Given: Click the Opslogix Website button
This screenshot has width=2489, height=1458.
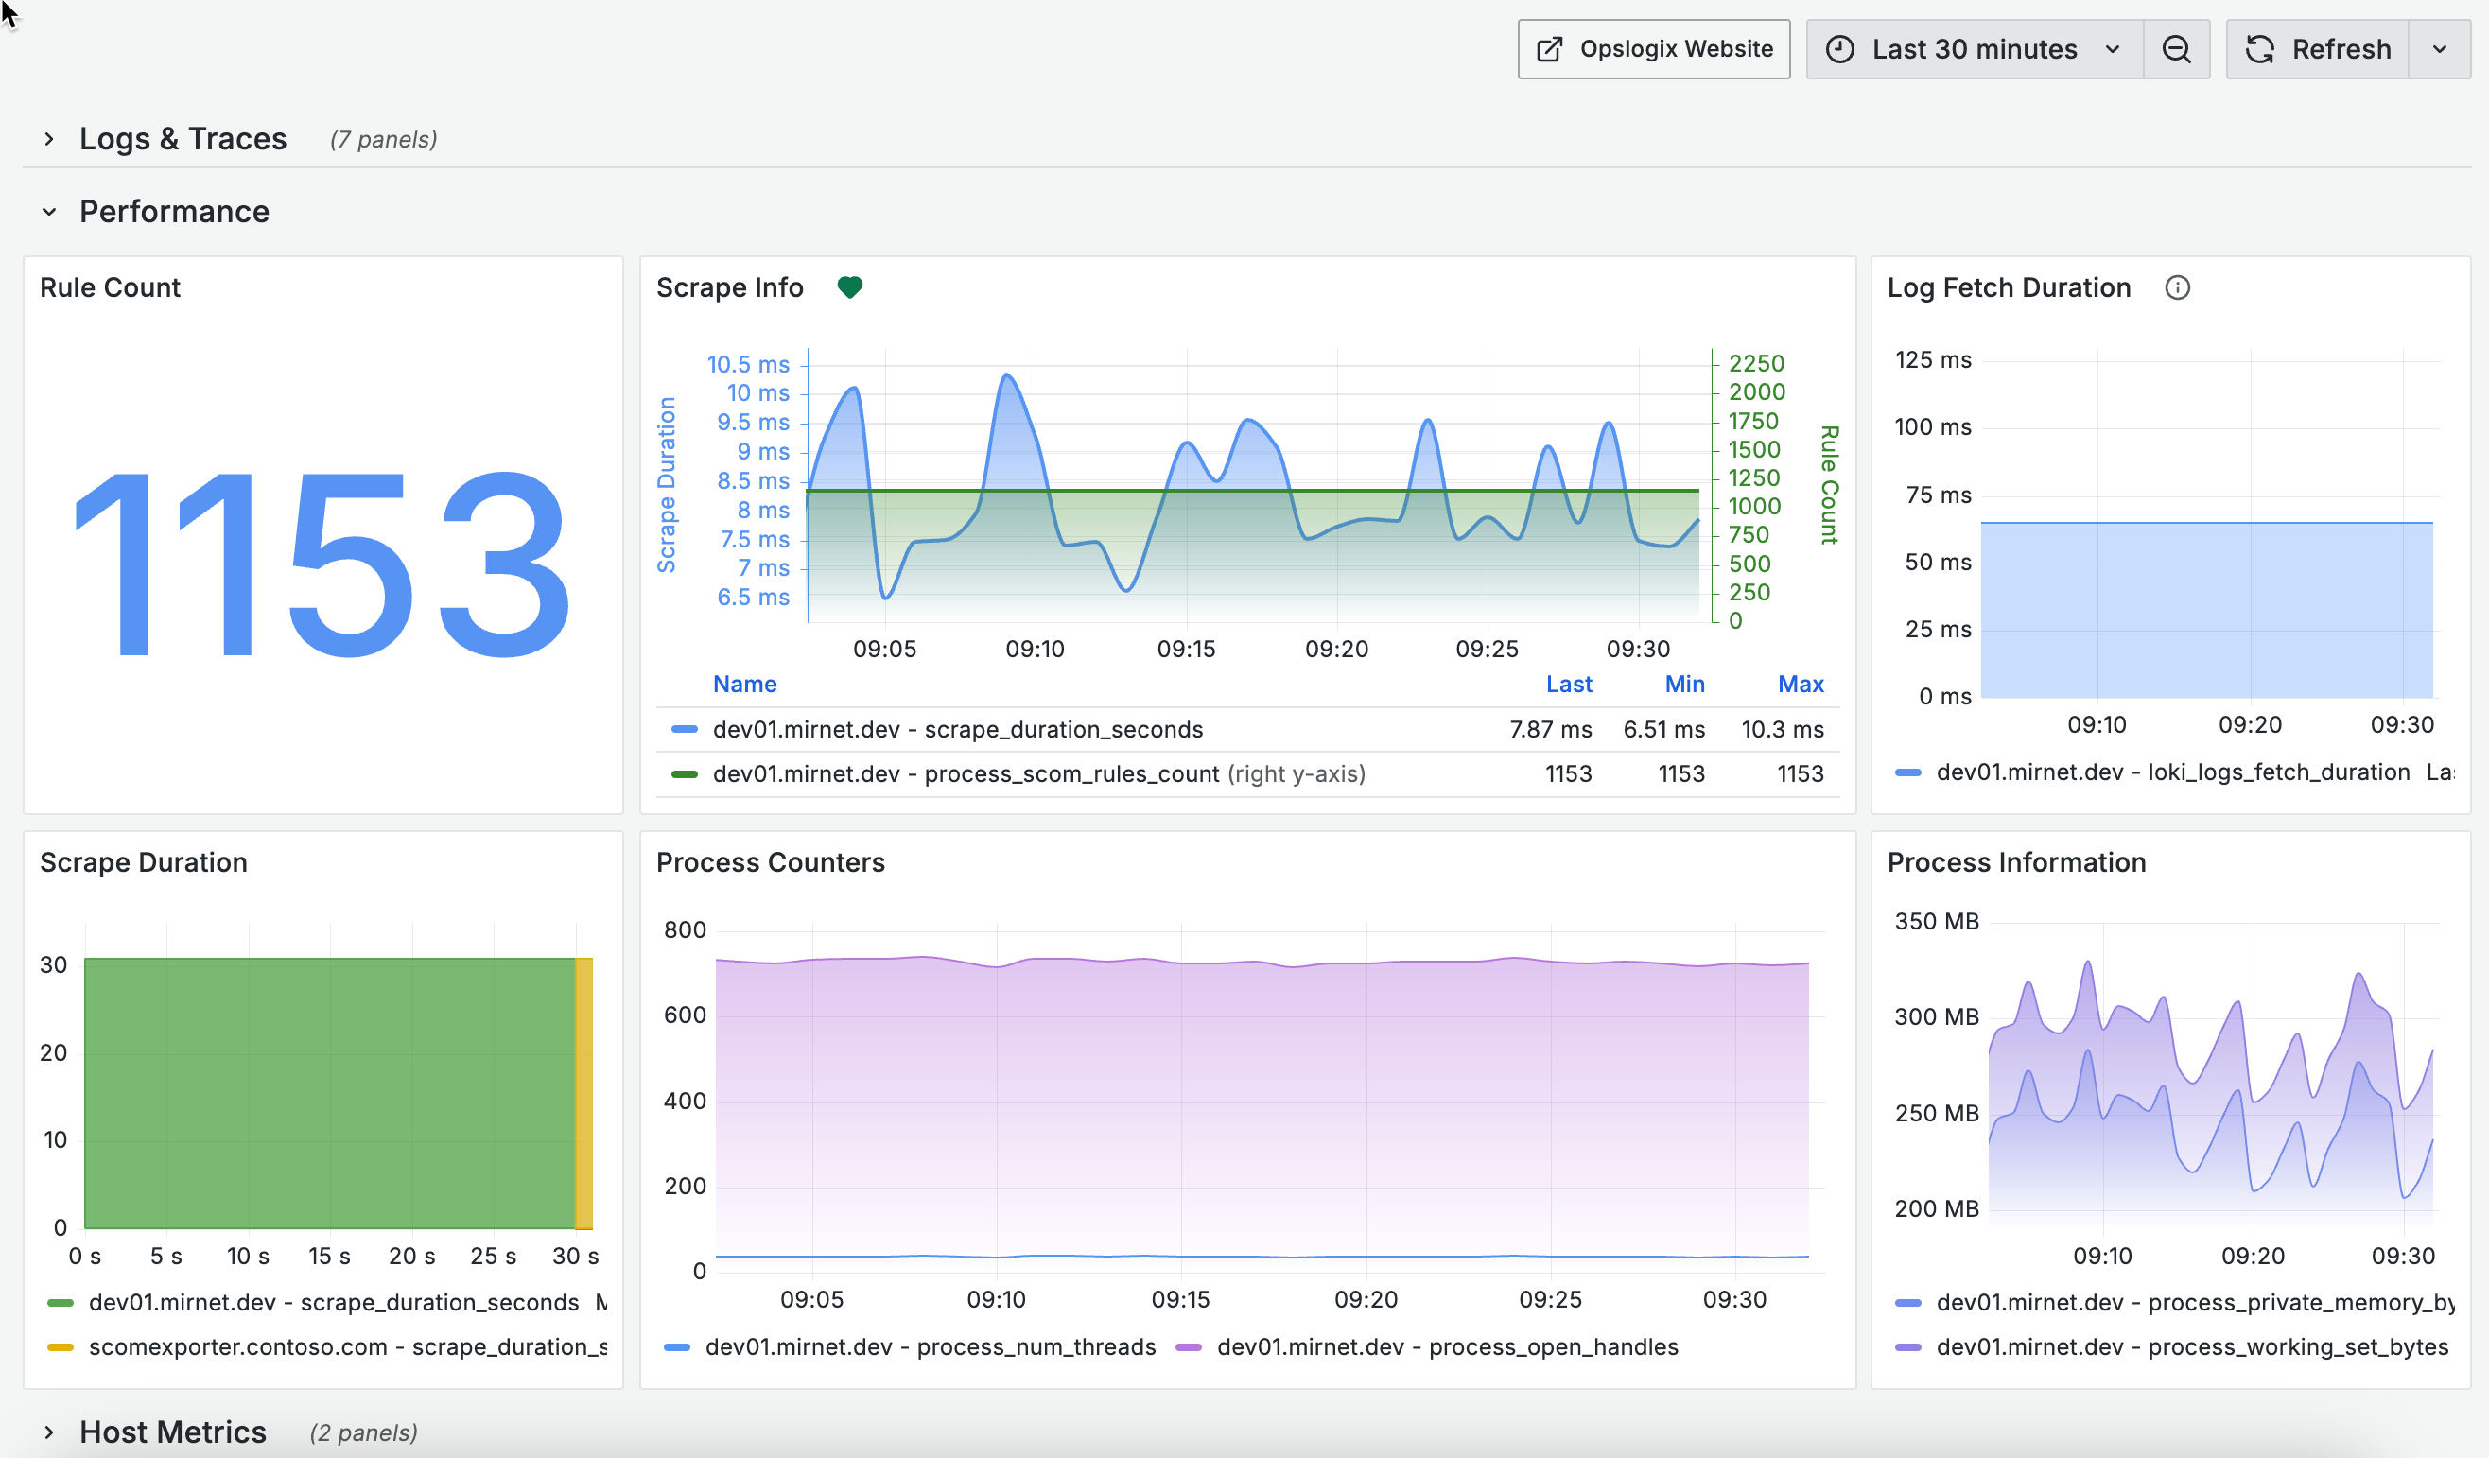Looking at the screenshot, I should click(1653, 48).
